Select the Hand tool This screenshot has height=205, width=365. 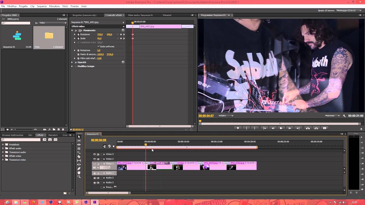(79, 173)
